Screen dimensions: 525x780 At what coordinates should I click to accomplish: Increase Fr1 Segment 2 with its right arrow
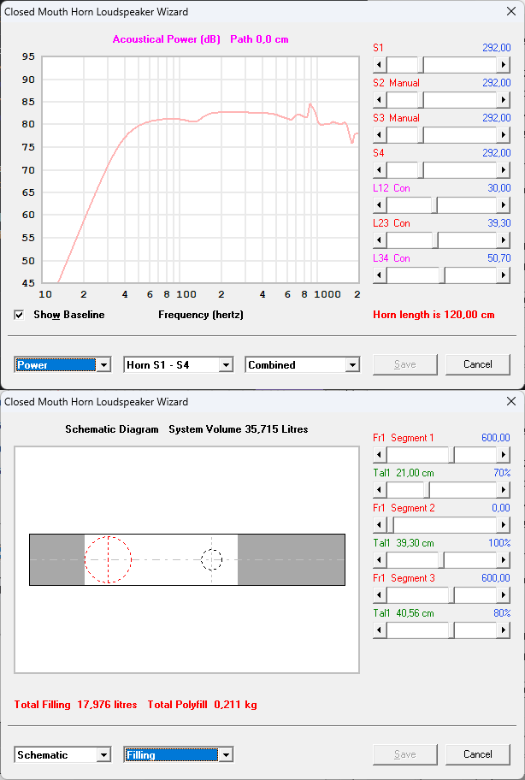coord(503,525)
